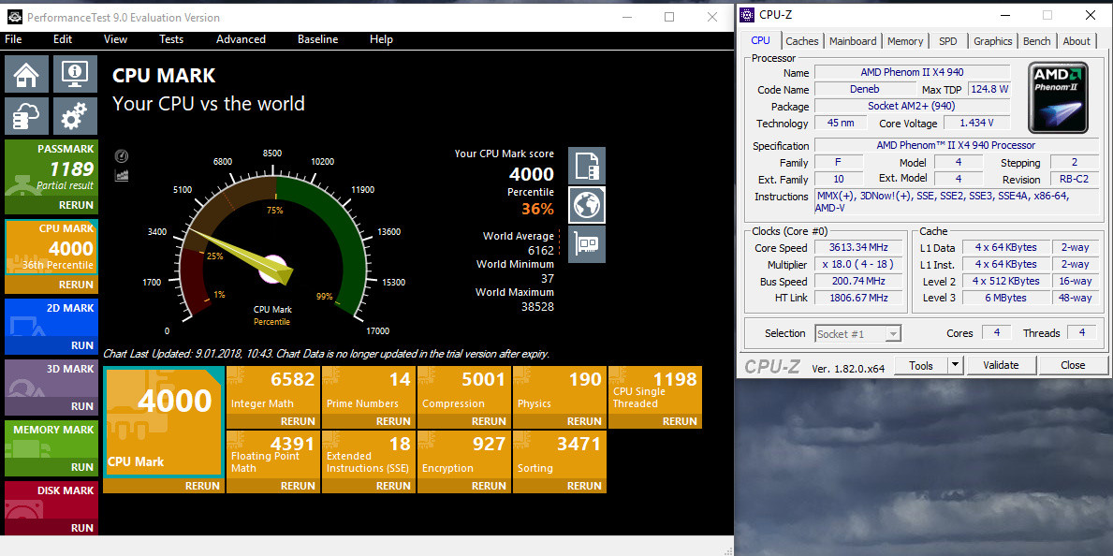Open the Edit menu

[x=63, y=39]
